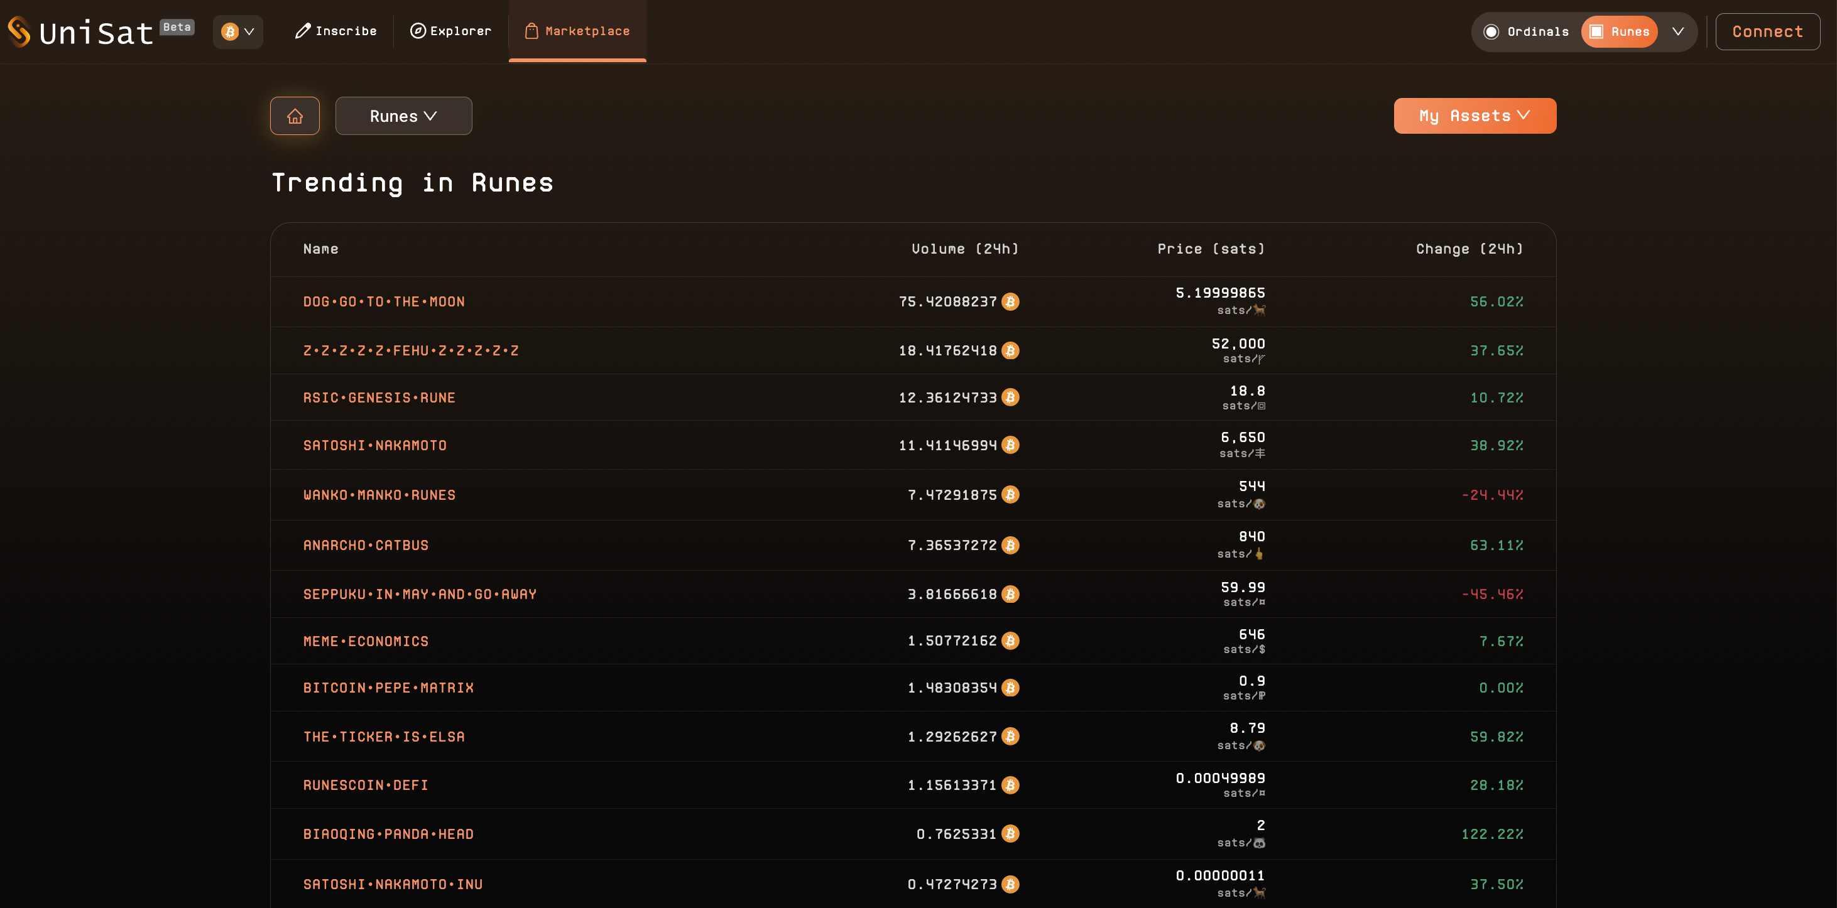Go to marketplace home icon
Screen dimensions: 1837x908
295,116
